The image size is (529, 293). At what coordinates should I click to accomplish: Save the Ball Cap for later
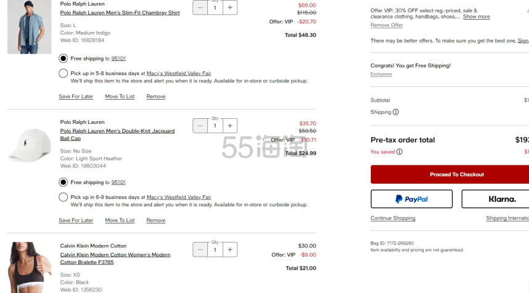pyautogui.click(x=76, y=220)
